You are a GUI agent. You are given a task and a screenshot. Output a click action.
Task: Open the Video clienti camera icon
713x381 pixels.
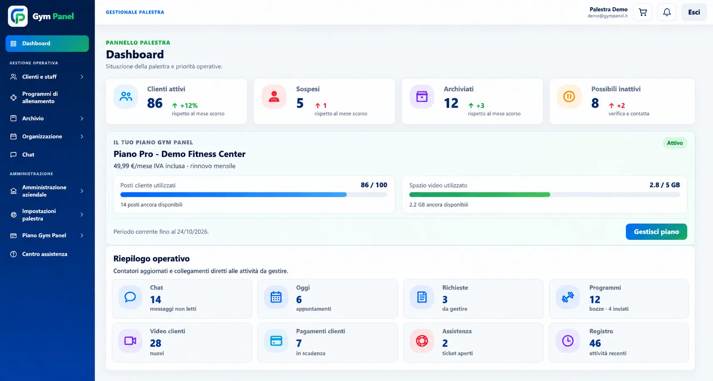pos(130,341)
